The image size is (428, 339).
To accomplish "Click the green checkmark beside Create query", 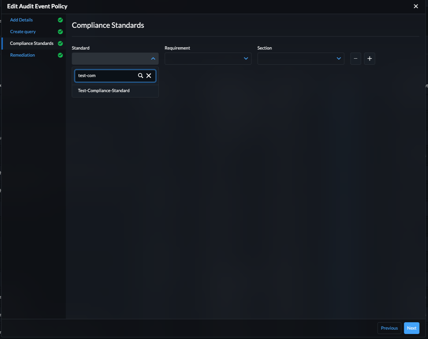I will pyautogui.click(x=60, y=31).
